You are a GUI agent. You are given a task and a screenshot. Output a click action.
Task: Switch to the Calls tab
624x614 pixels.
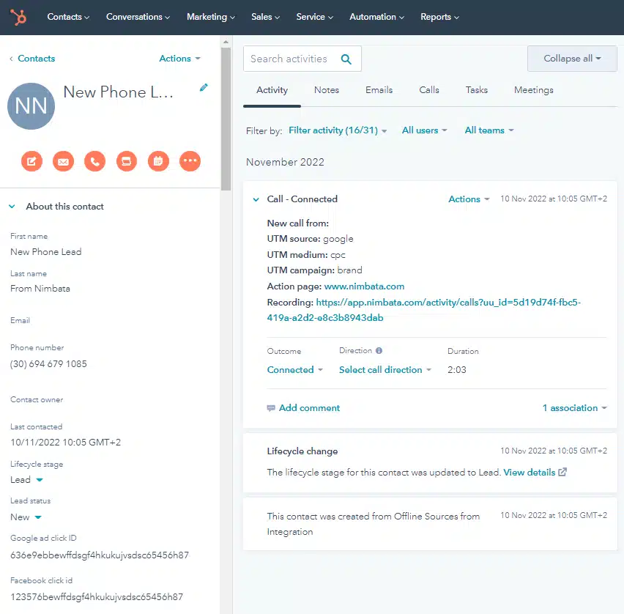(x=429, y=90)
